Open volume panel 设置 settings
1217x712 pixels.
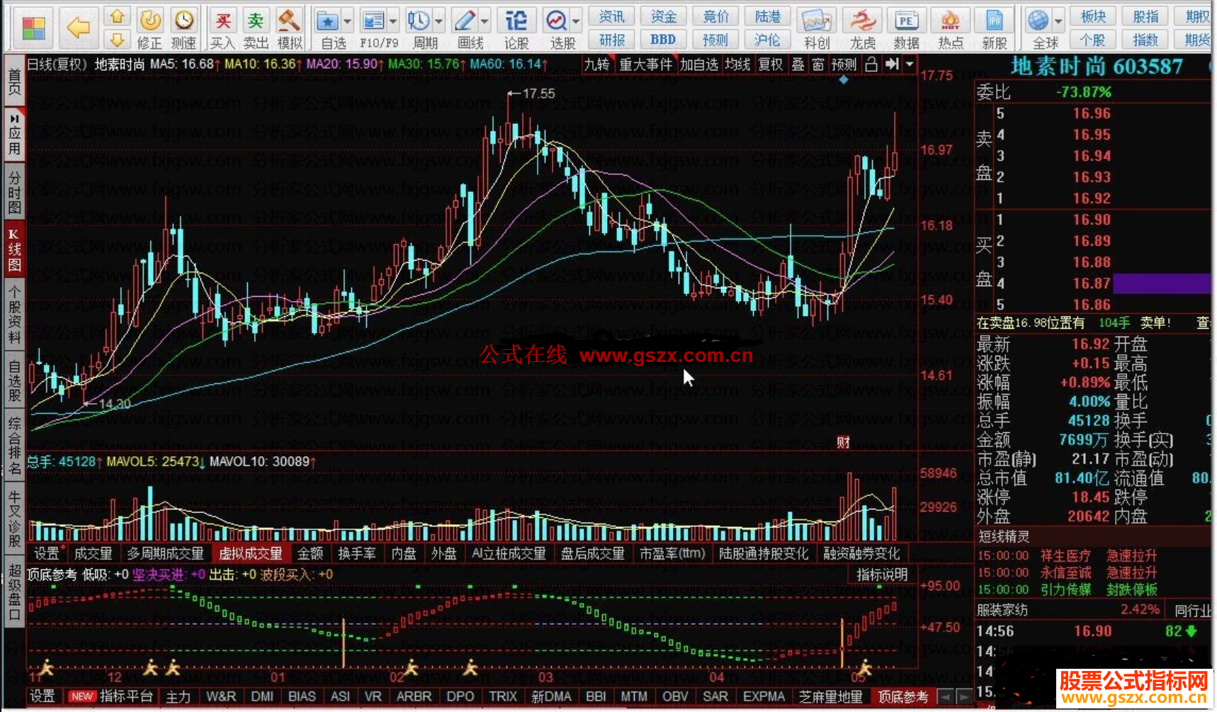[47, 553]
